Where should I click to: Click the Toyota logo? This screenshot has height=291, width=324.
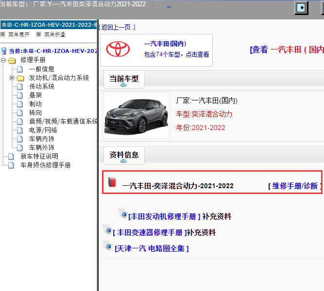pos(118,49)
